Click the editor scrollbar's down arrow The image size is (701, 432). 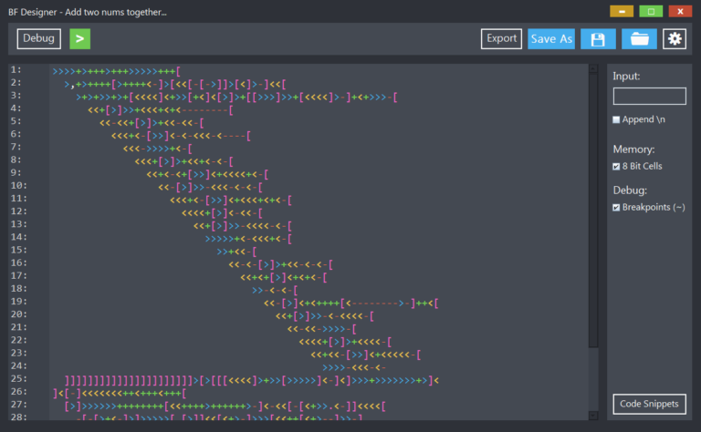[x=593, y=416]
